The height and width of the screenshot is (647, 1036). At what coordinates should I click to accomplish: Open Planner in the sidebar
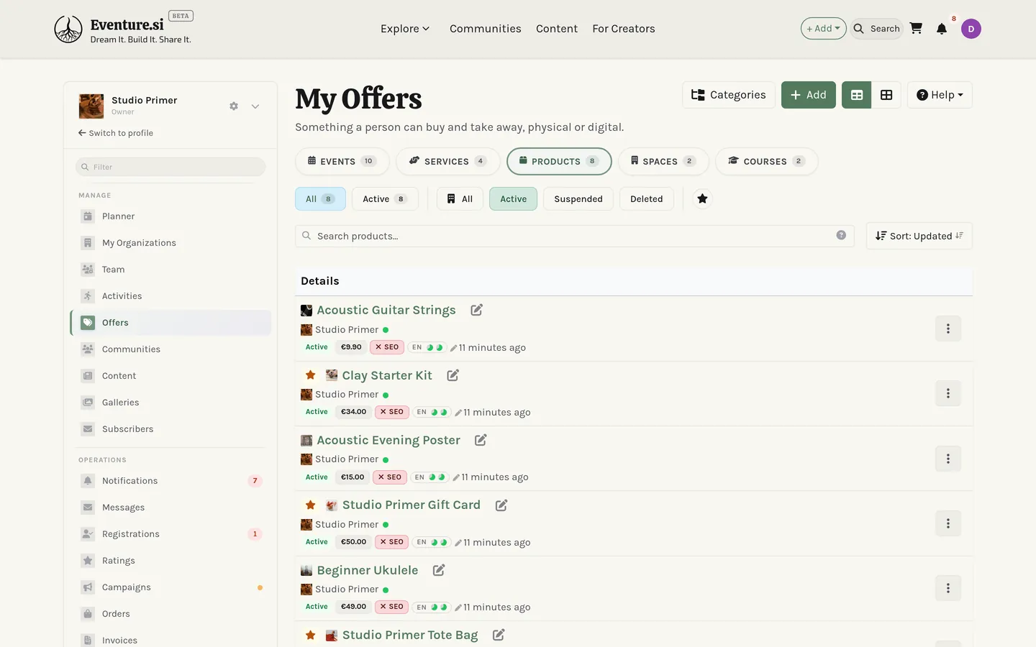171,216
